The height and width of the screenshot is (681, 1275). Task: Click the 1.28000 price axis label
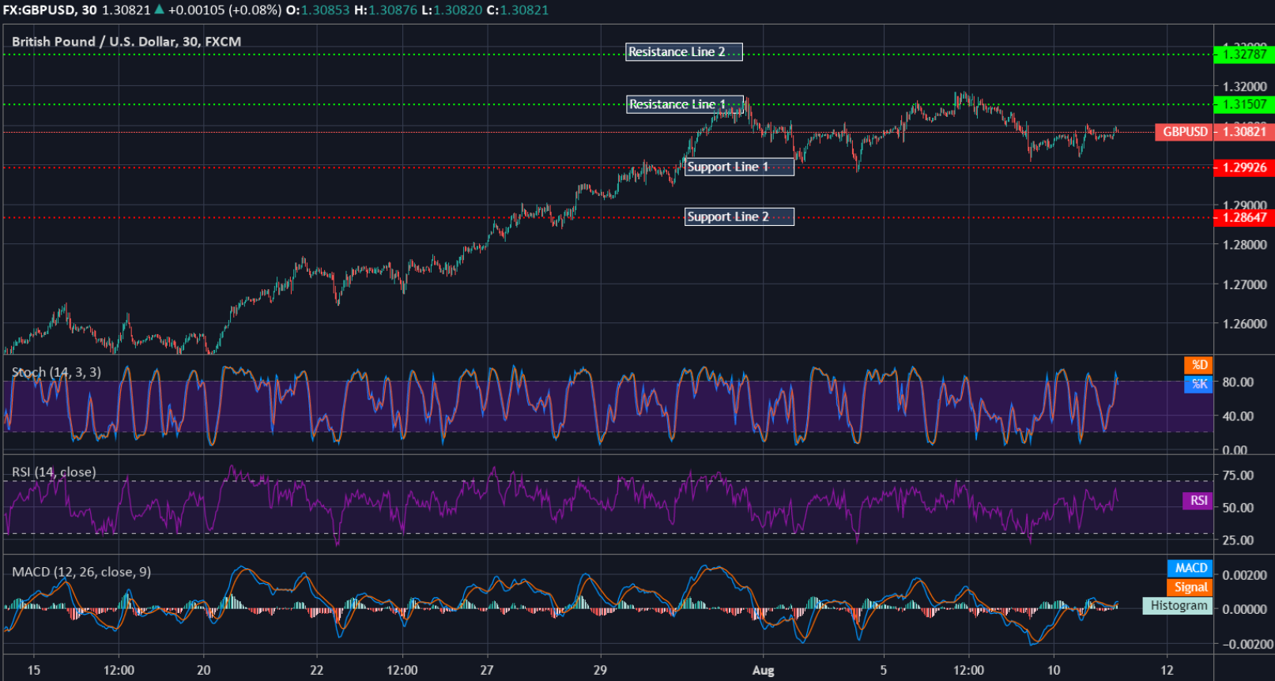[x=1244, y=245]
